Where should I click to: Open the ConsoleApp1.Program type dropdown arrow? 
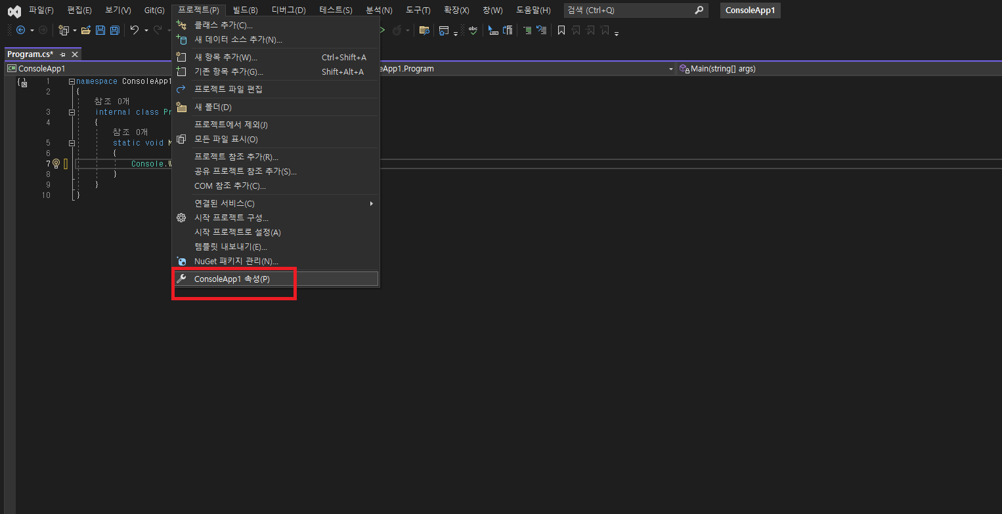(x=670, y=68)
